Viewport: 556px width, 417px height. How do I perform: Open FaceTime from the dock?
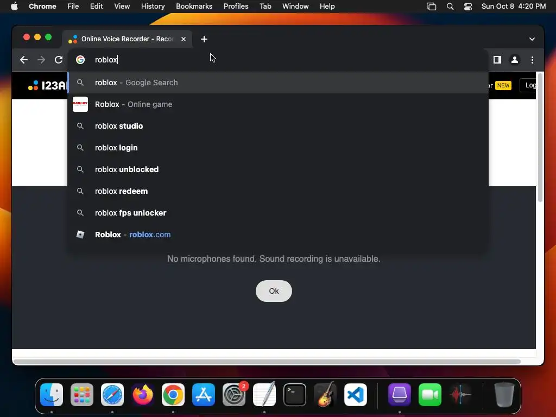pos(430,395)
